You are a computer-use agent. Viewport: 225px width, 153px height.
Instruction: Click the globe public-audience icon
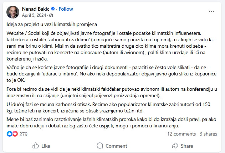[x=51, y=15]
